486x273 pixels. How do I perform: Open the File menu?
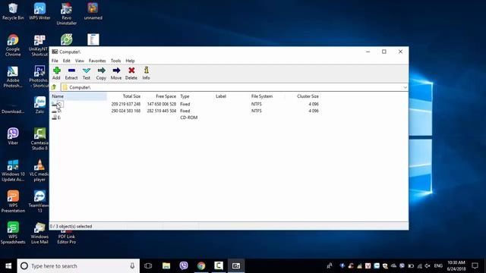click(x=55, y=61)
